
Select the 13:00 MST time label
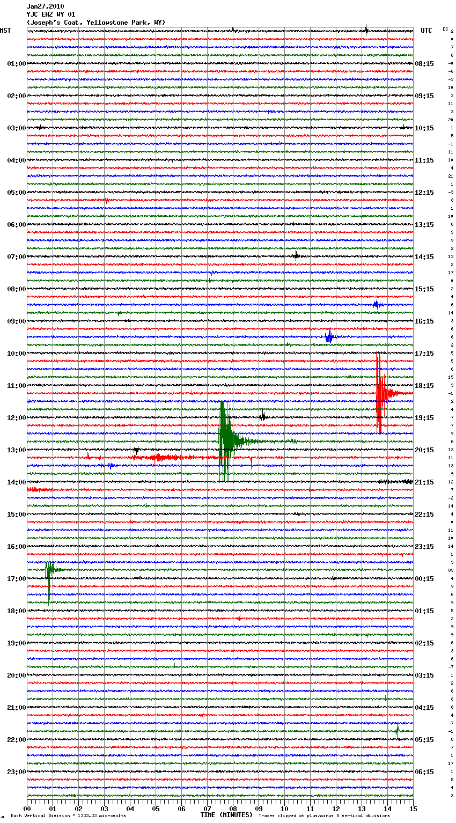pyautogui.click(x=16, y=450)
